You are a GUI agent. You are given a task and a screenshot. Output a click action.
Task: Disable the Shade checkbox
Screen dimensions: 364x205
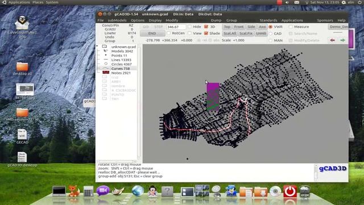[x=206, y=33]
